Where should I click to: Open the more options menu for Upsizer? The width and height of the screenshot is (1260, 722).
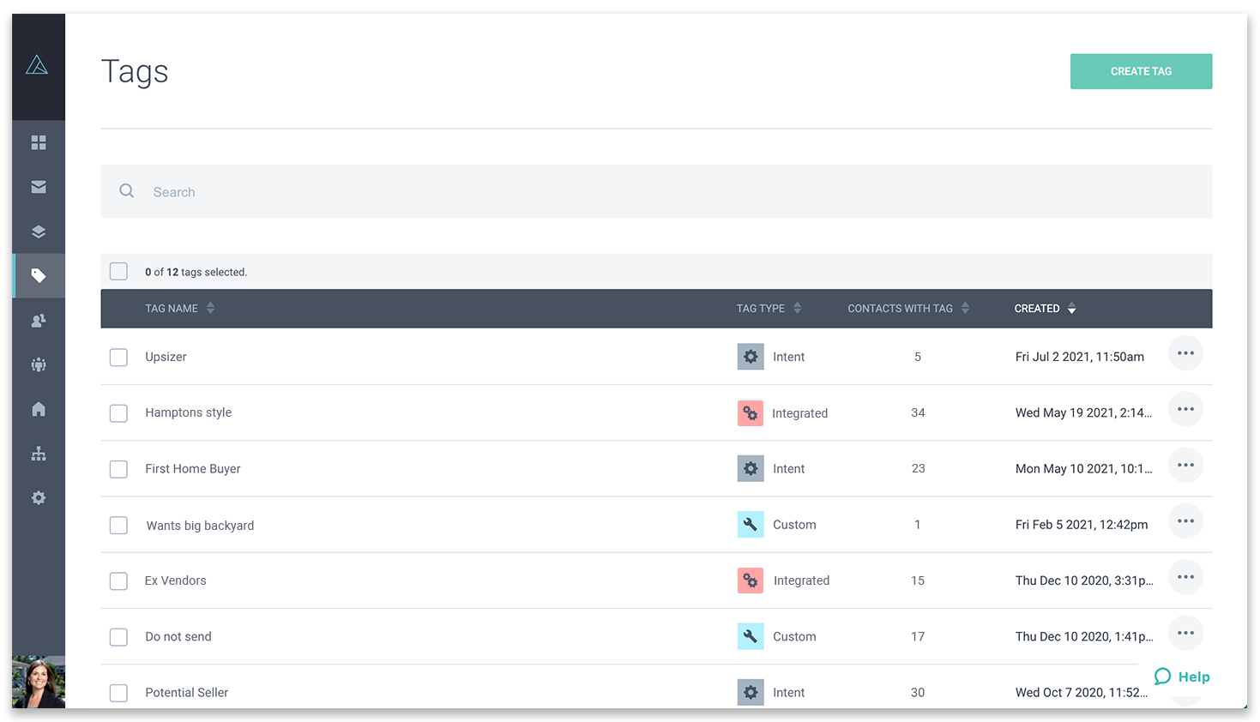pos(1185,353)
